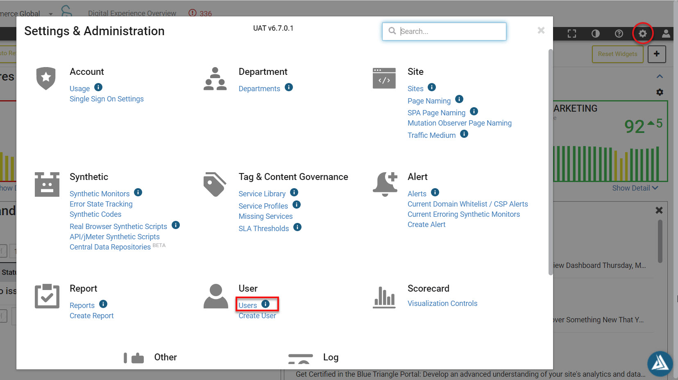The width and height of the screenshot is (678, 380).
Task: Click the Create Report link
Action: [92, 316]
